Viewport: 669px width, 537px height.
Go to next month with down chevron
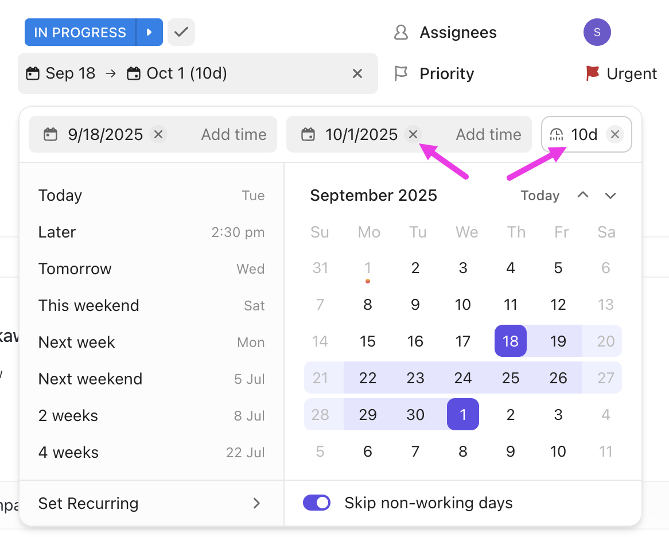tap(610, 195)
